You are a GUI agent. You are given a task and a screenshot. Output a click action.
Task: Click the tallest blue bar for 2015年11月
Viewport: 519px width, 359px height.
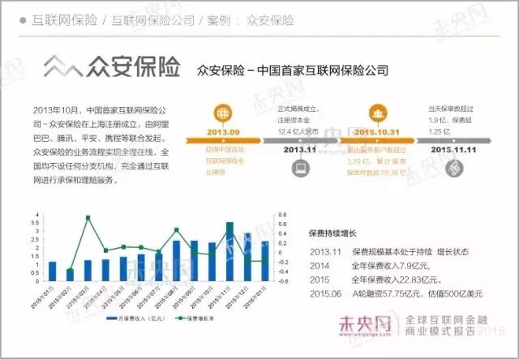(229, 252)
